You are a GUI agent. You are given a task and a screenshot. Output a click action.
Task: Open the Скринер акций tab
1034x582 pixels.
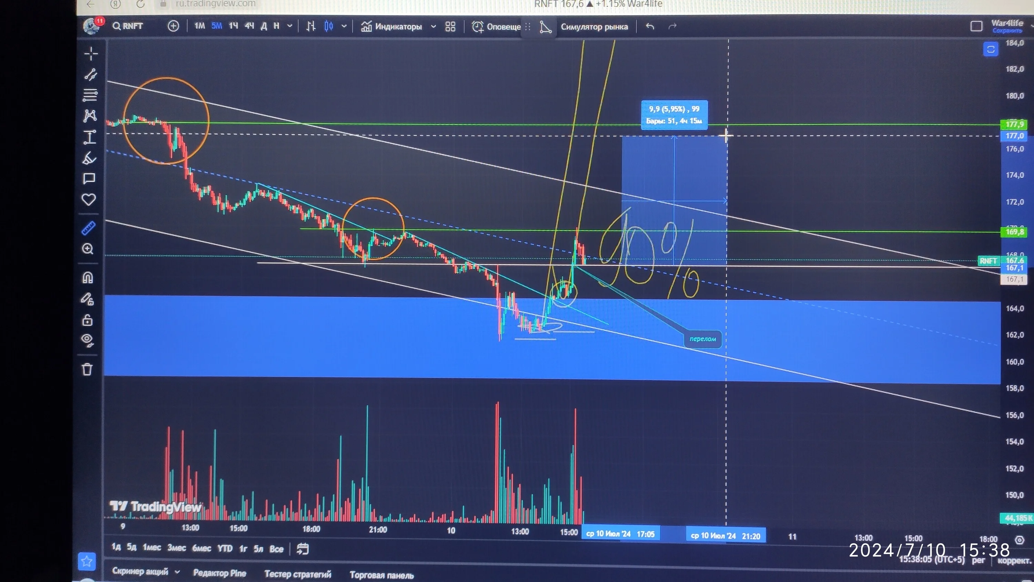(x=140, y=571)
